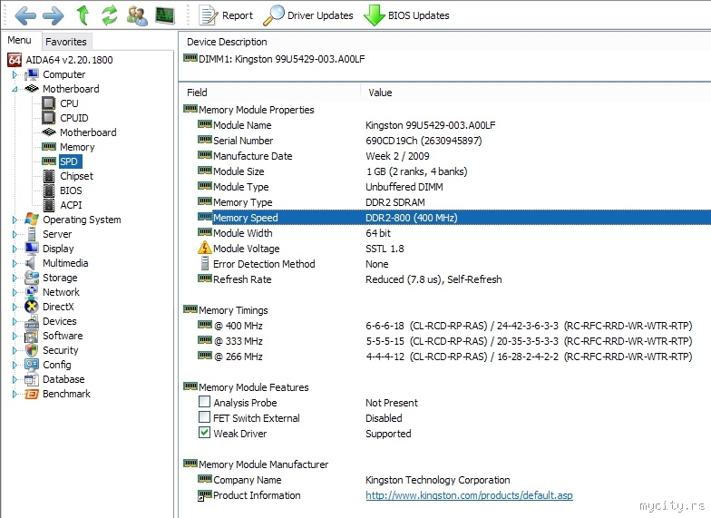Open the Kingston product information link
Image resolution: width=711 pixels, height=518 pixels.
coord(470,495)
